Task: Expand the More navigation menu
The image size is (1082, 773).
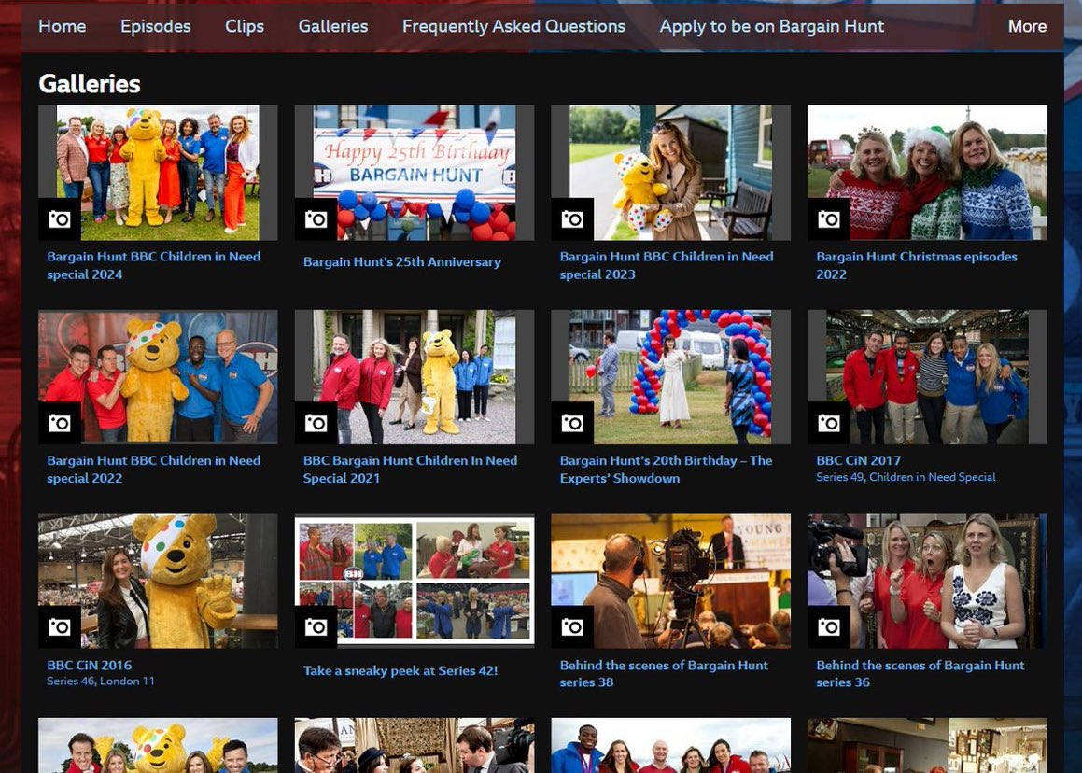Action: click(1027, 26)
